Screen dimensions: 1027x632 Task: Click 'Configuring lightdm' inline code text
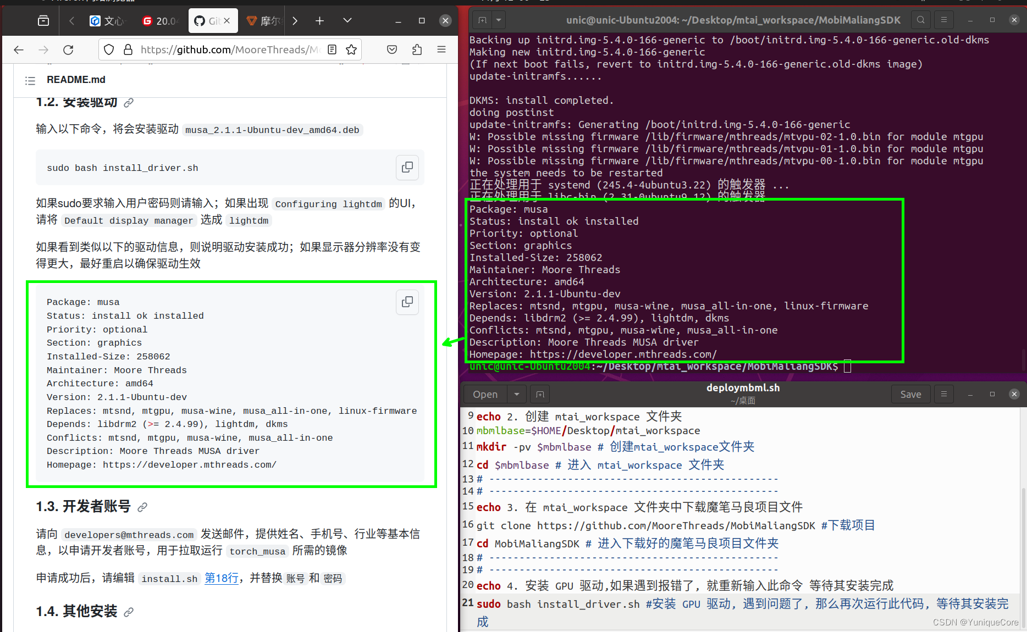(x=328, y=204)
